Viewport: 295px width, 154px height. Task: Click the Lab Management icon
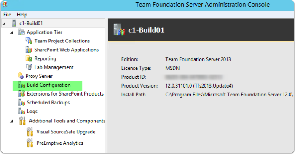[29, 67]
